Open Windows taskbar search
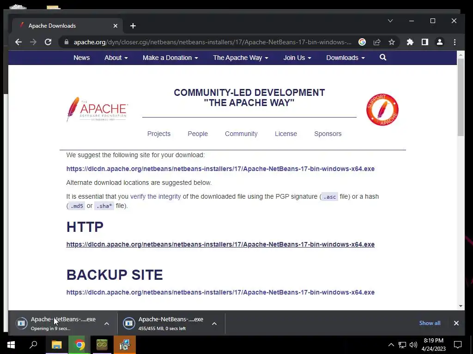Screen dimensions: 473x354 coord(33,345)
